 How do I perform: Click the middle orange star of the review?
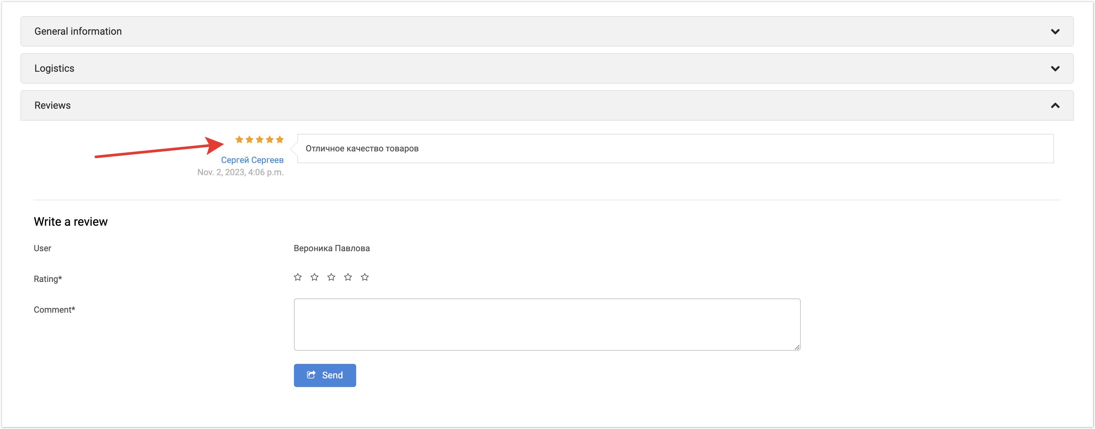point(260,139)
